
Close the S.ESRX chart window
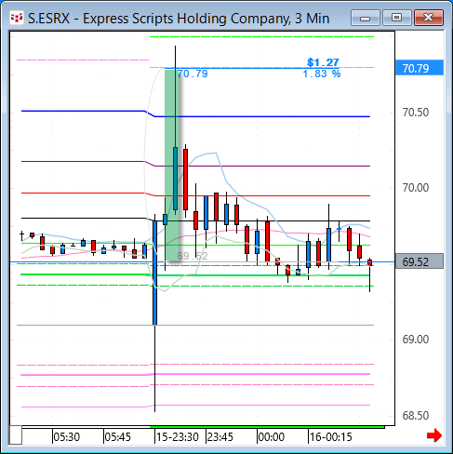(429, 18)
